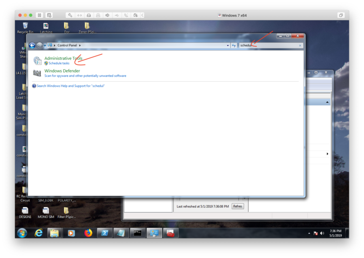Clear the Control Panel search text
Screen dimensions: 364x258
tap(300, 45)
